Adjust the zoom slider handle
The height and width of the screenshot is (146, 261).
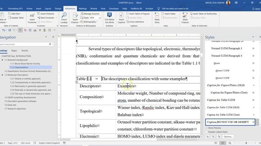click(x=246, y=143)
